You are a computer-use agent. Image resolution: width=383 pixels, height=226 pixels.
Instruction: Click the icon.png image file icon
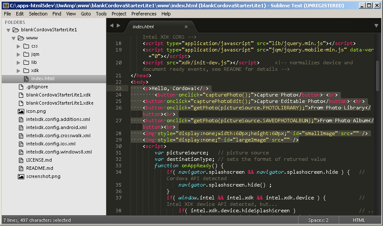21,111
